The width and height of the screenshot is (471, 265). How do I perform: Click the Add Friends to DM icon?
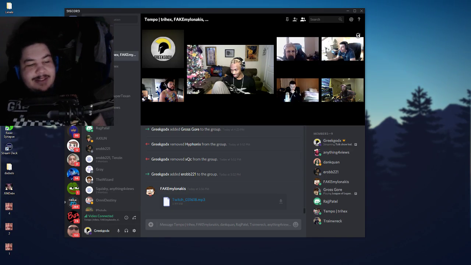pos(295,20)
